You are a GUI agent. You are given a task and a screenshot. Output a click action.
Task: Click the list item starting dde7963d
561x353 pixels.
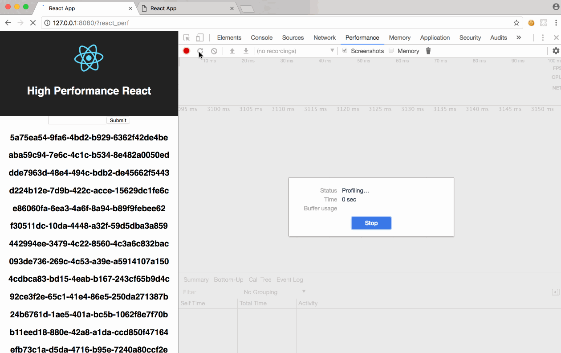click(89, 172)
